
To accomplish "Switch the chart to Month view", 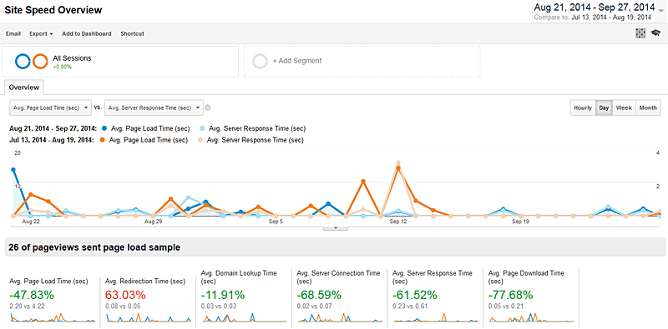I will [x=648, y=108].
